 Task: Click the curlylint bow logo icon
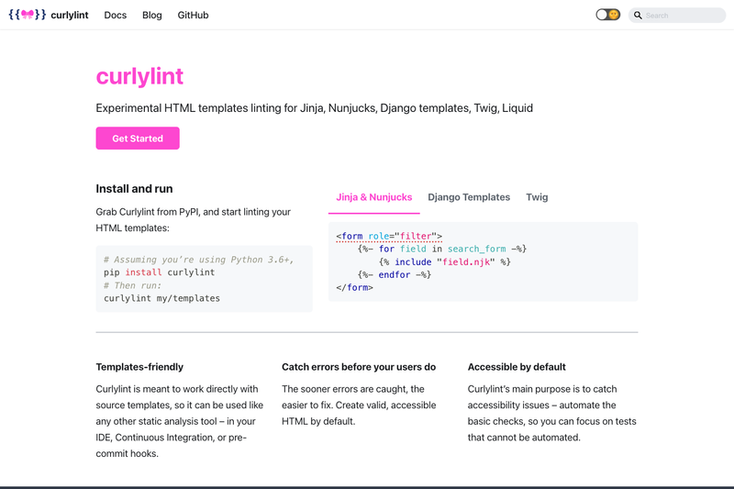[28, 15]
